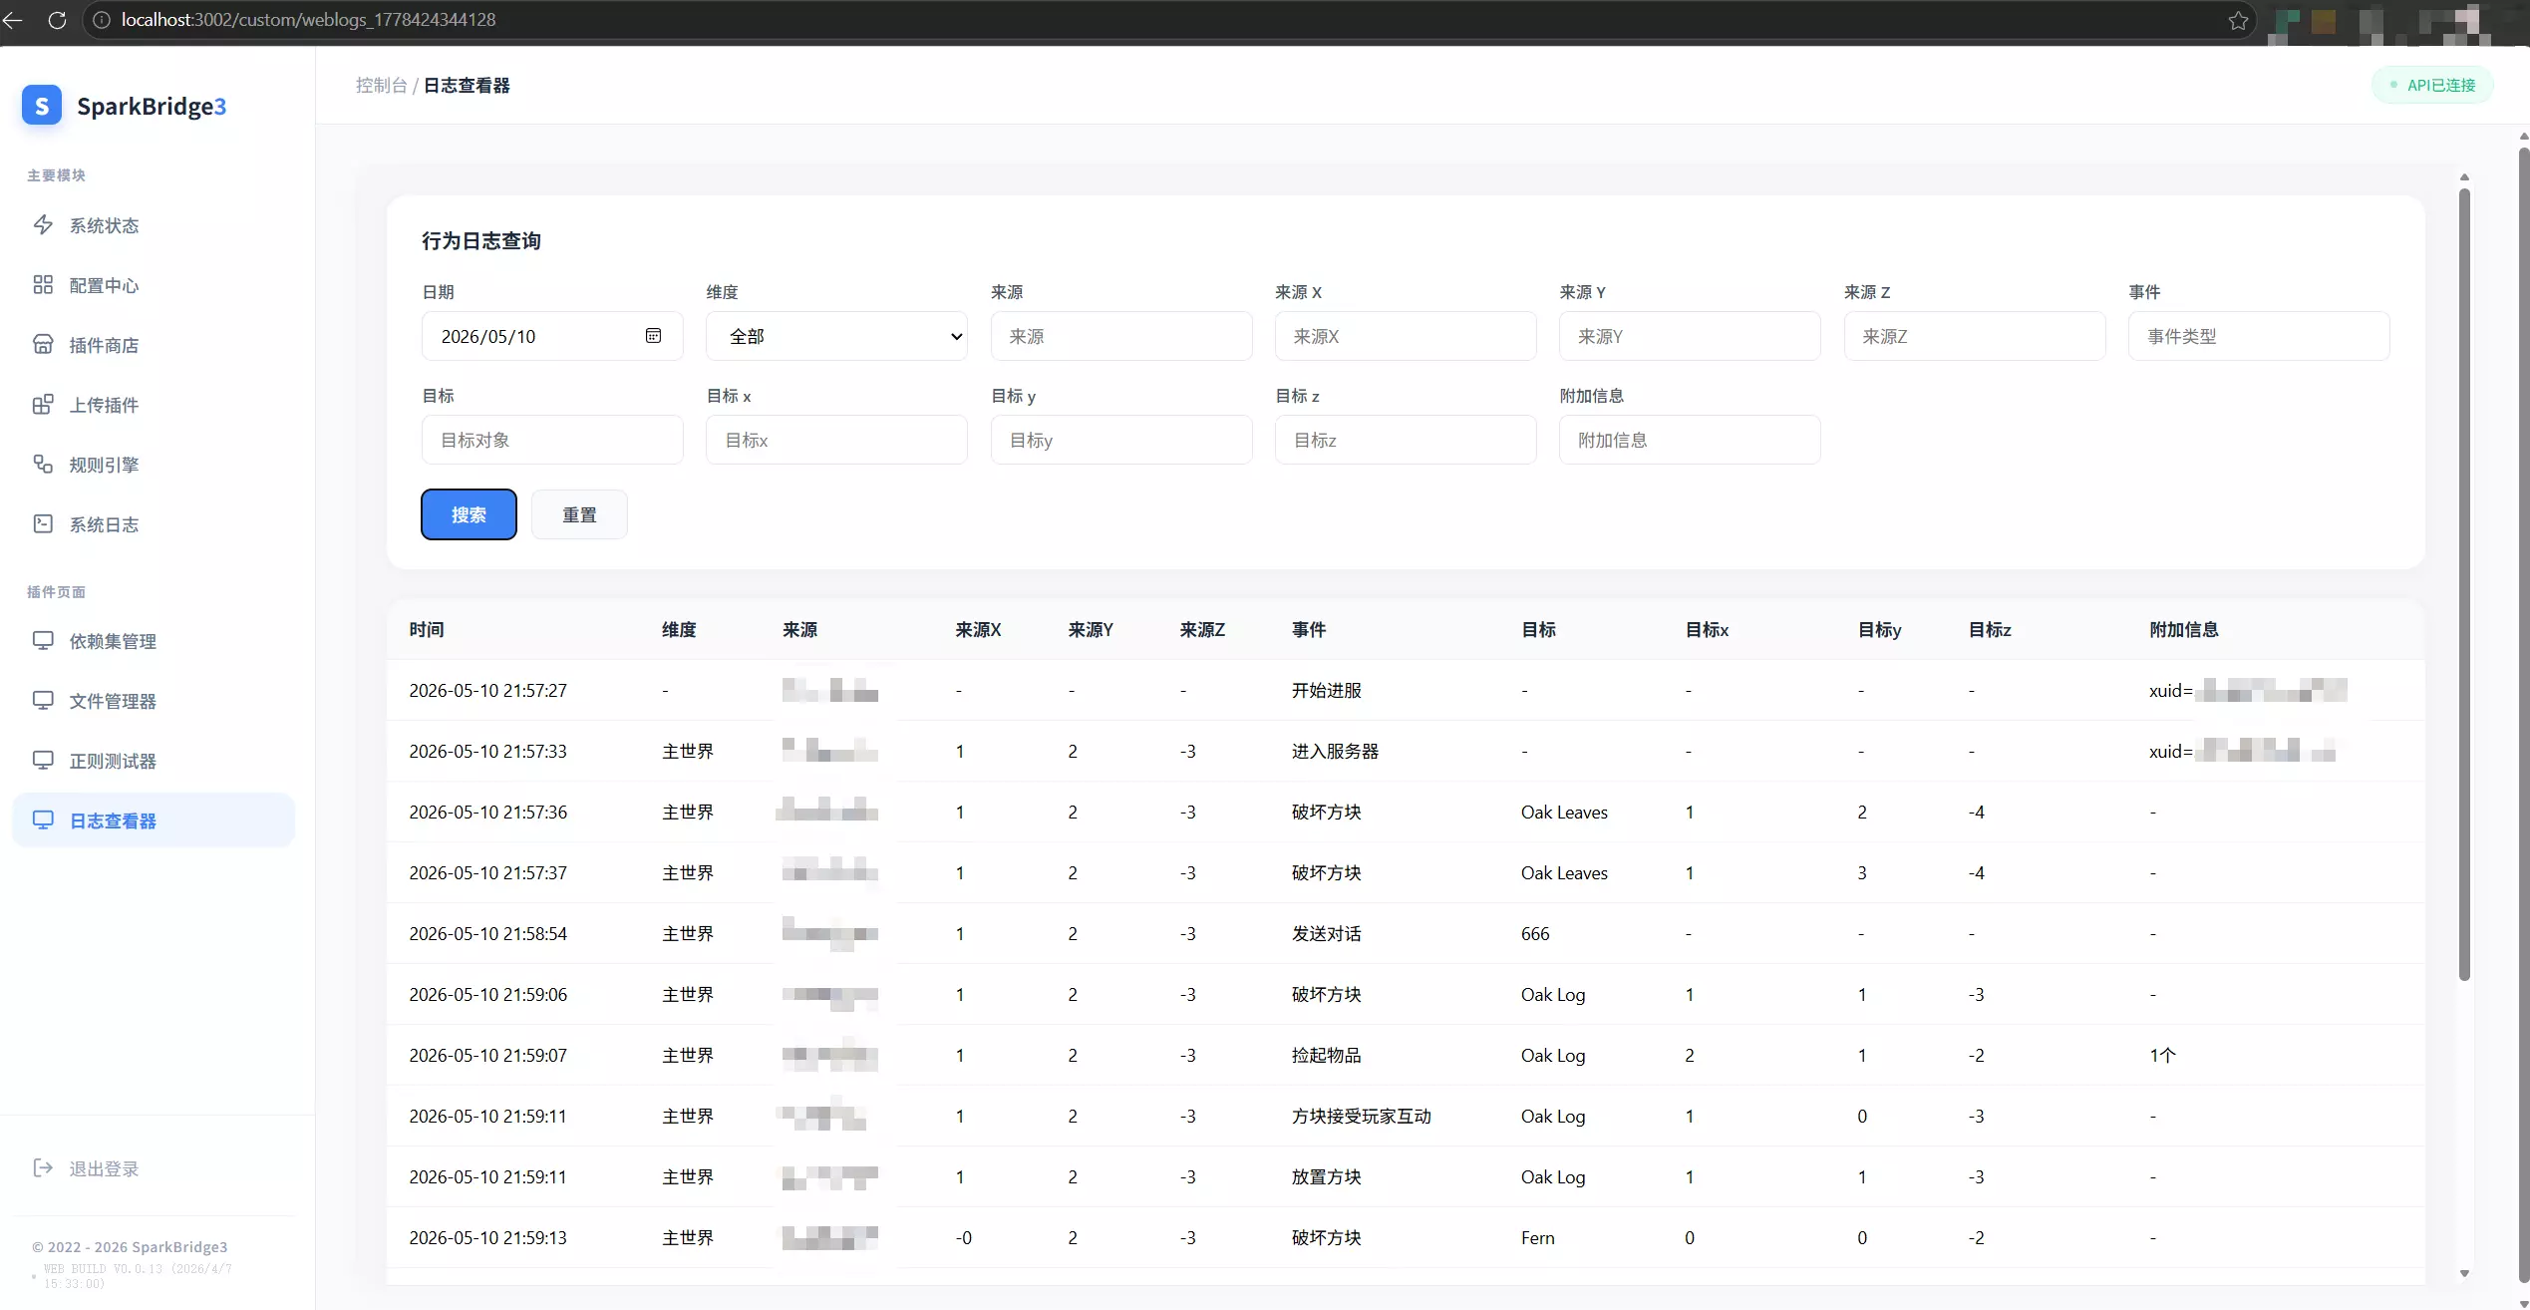Click the browser address bar URL
Screen dimensions: 2530x1310
click(x=308, y=20)
